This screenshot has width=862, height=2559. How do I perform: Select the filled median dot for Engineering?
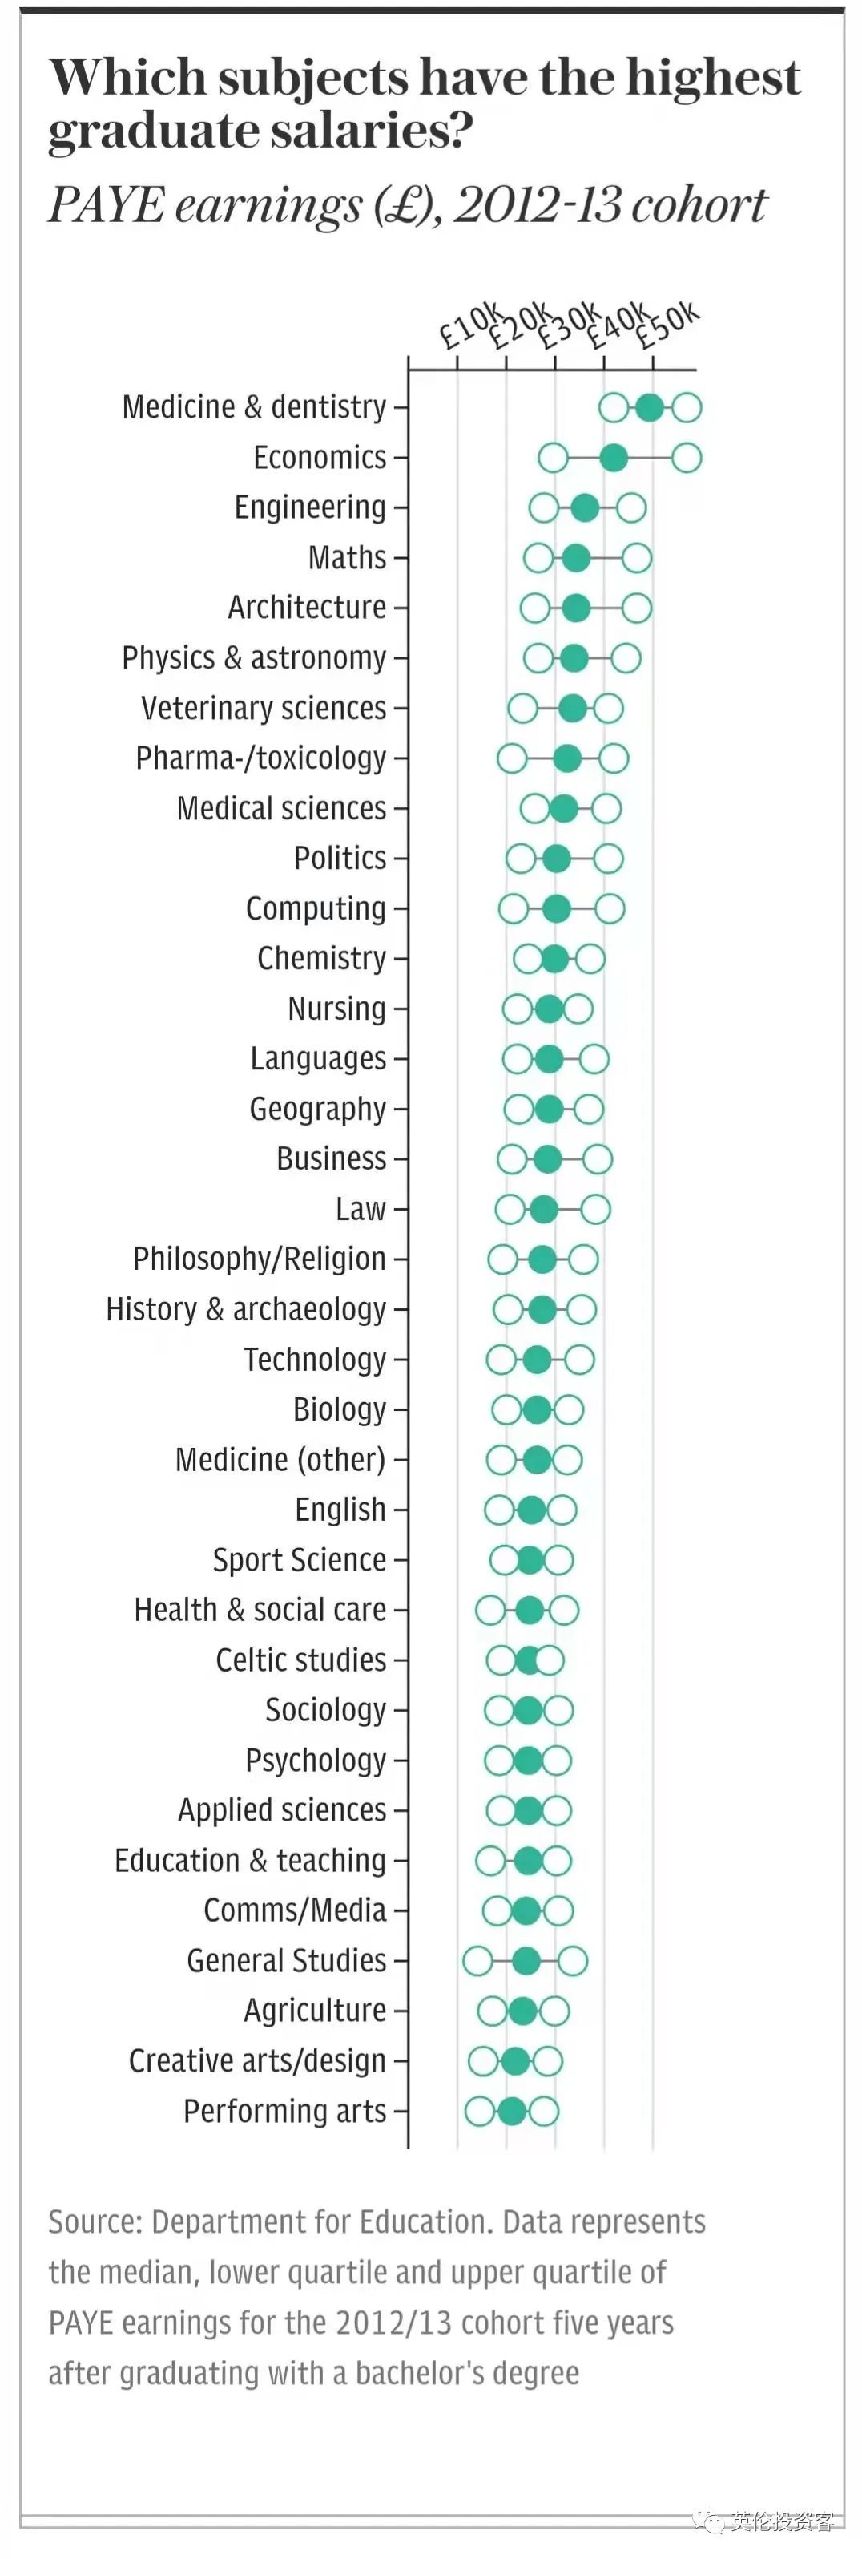pos(585,507)
